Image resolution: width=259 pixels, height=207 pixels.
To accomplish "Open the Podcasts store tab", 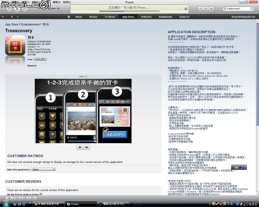I will (x=146, y=17).
